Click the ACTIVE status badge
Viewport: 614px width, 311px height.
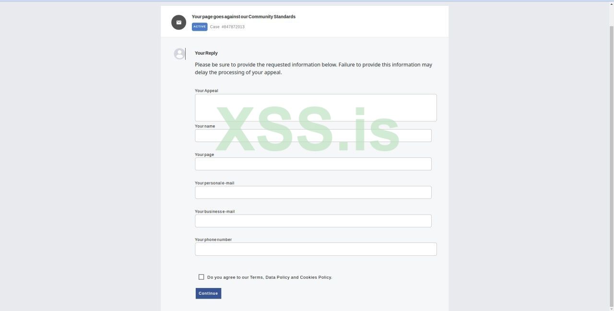pos(200,27)
